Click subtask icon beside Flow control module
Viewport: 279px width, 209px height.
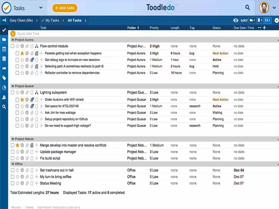(x=37, y=46)
